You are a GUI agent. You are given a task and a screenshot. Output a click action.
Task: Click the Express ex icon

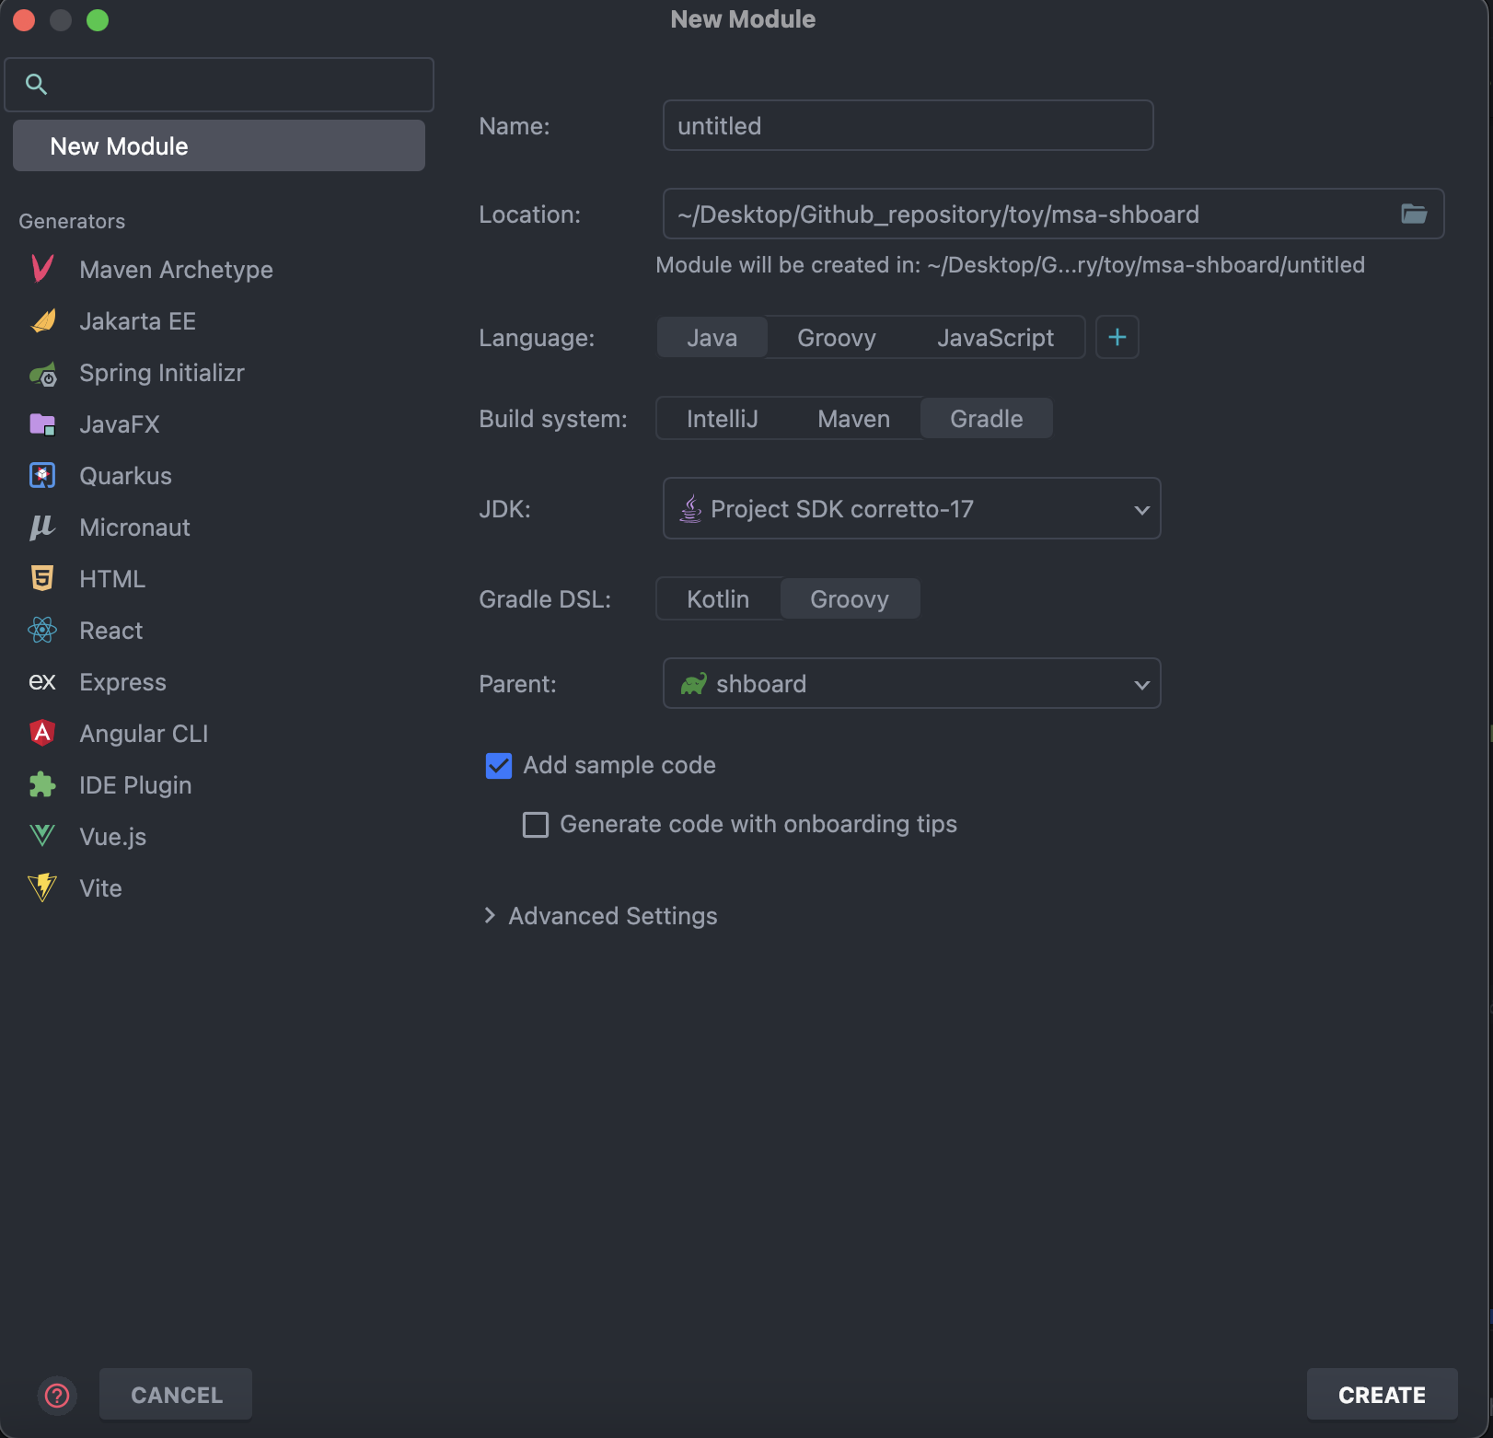pos(42,682)
